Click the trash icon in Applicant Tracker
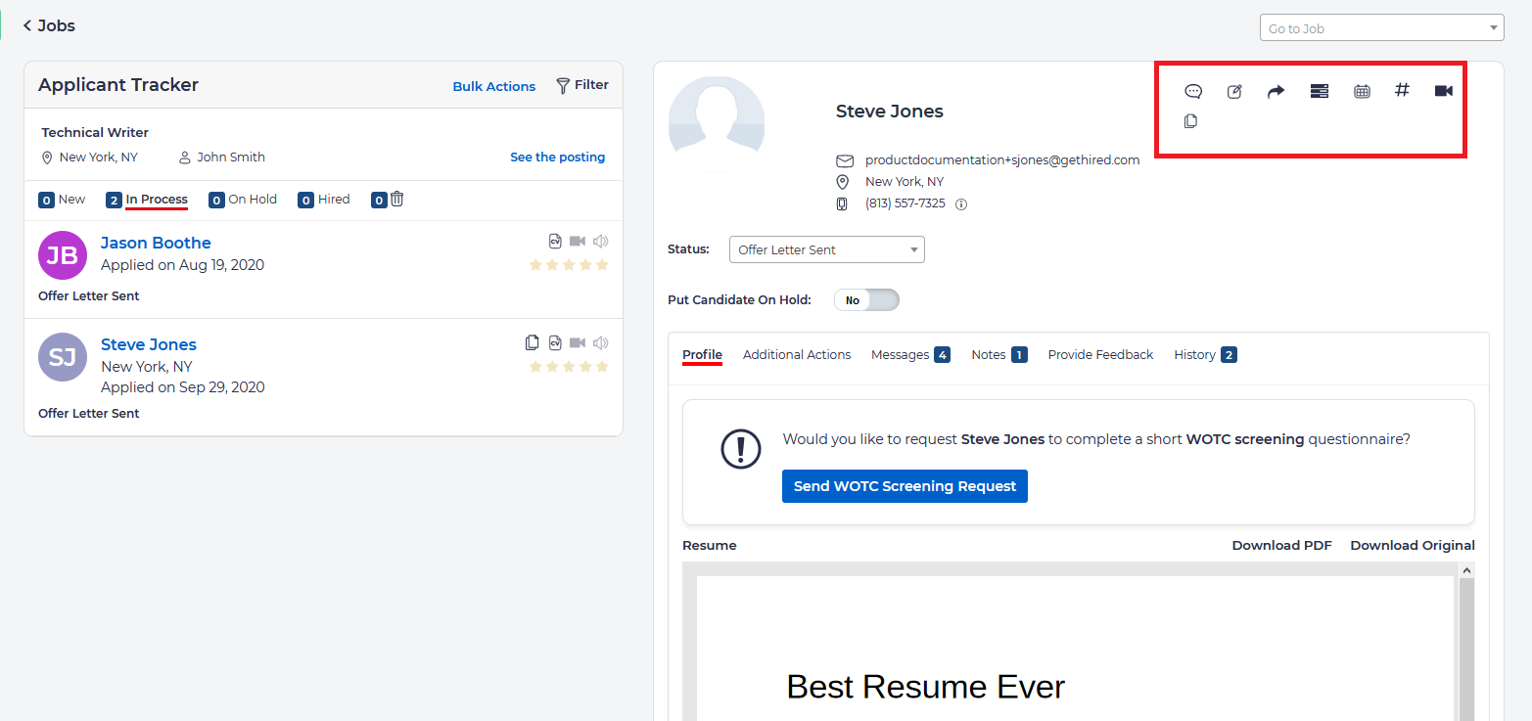The image size is (1532, 721). point(396,199)
